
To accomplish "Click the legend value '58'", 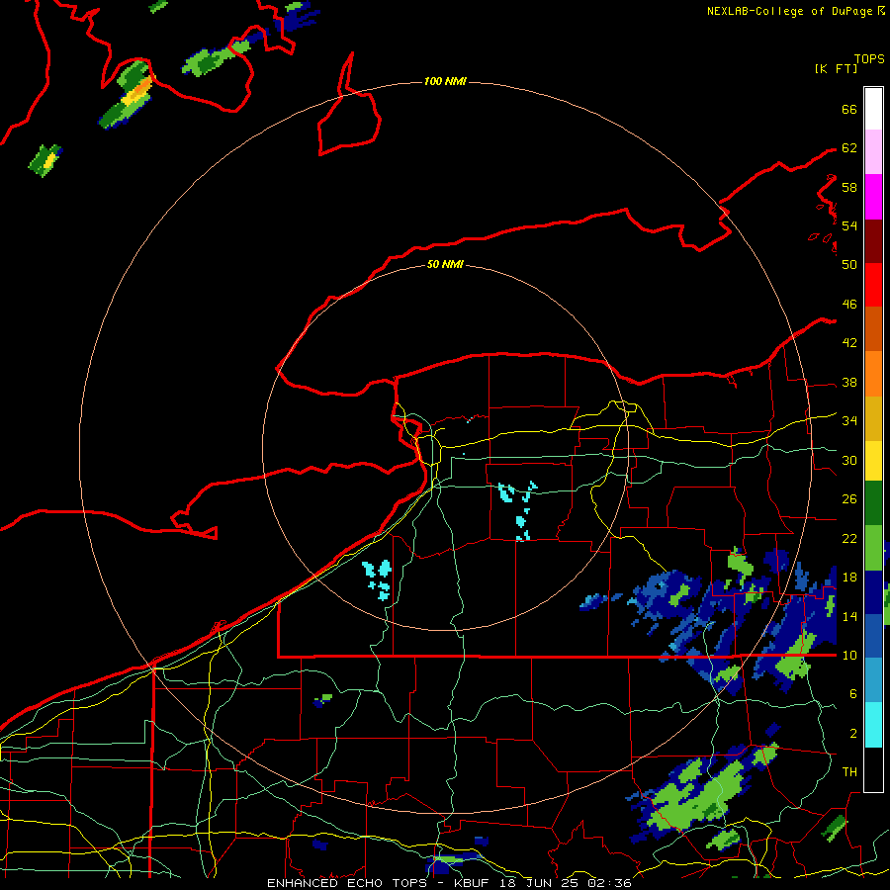I will (x=849, y=187).
